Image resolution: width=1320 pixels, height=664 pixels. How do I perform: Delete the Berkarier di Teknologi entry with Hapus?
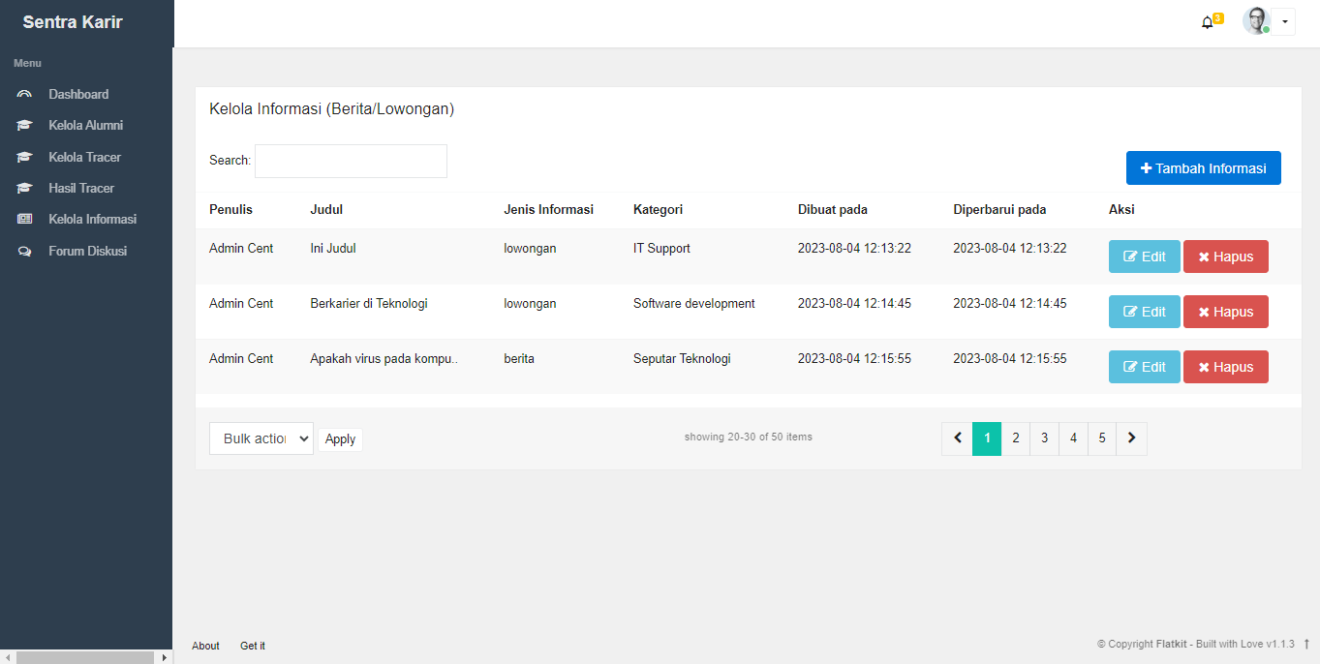(x=1225, y=312)
